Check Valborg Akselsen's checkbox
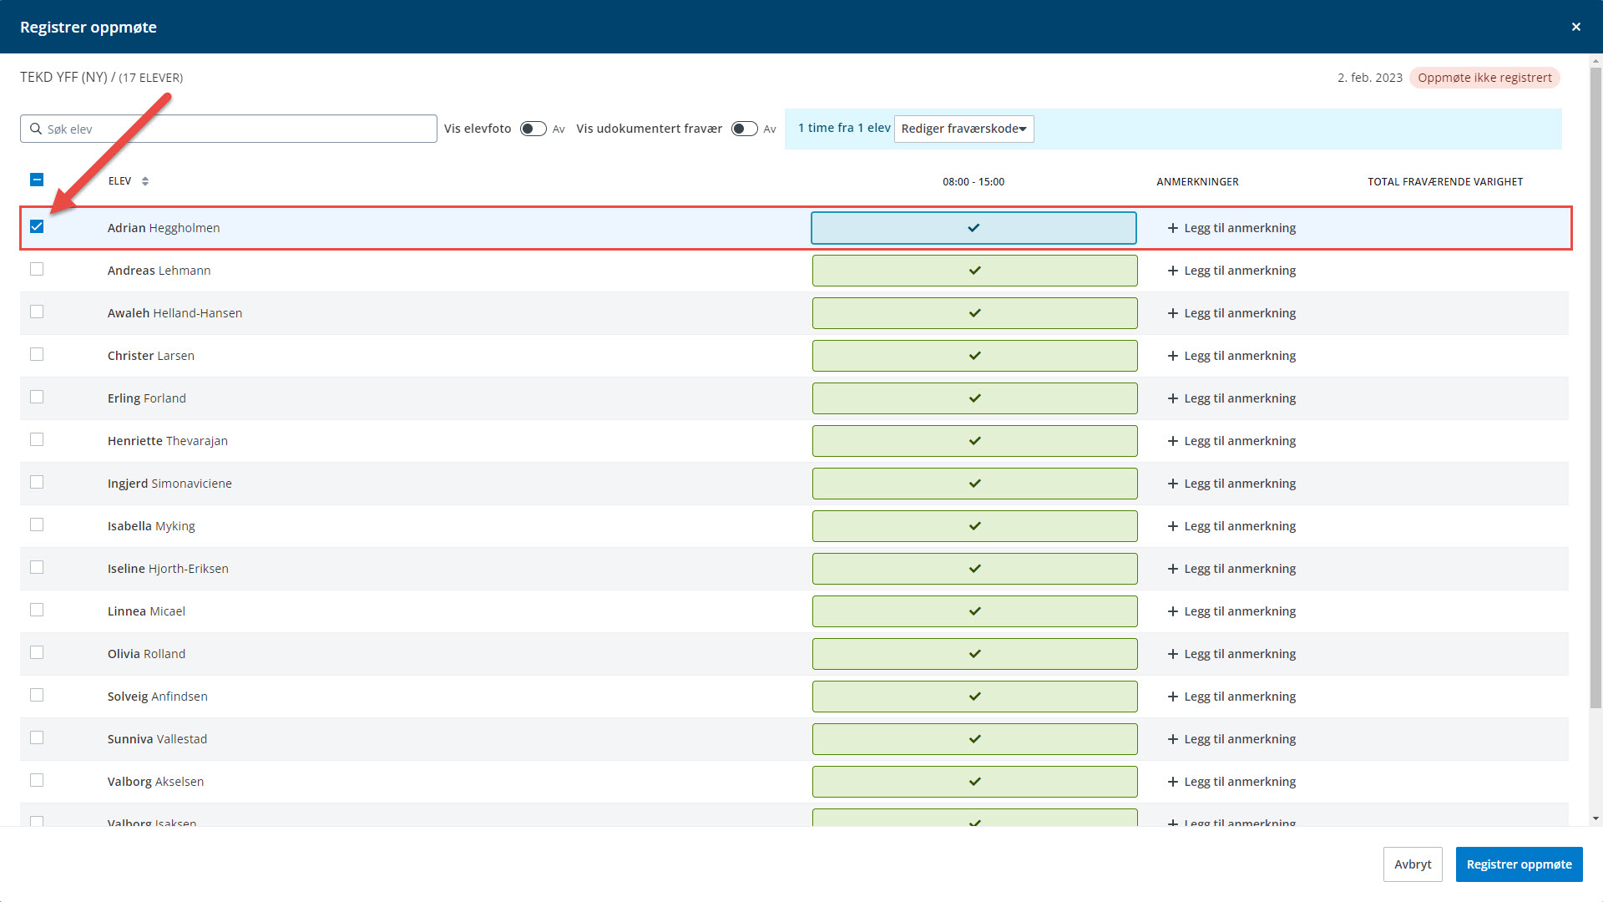 (37, 780)
